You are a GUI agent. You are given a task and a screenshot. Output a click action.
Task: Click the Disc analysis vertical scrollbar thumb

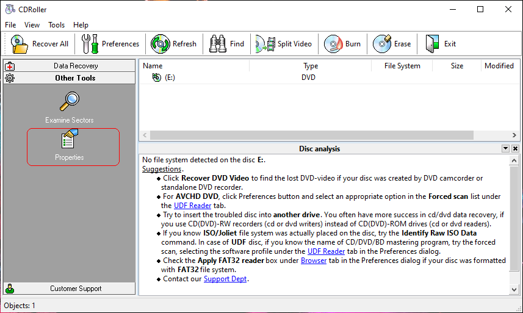[x=514, y=219]
